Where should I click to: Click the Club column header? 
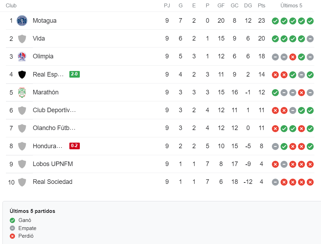click(11, 6)
